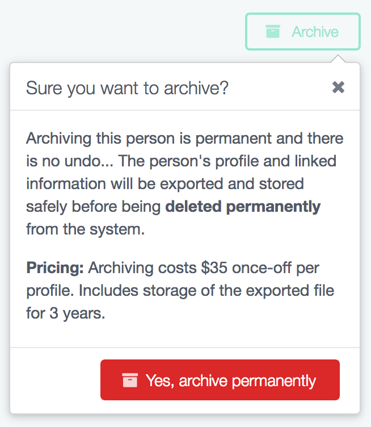The width and height of the screenshot is (371, 427).
Task: Close the archive confirmation popover with X
Action: point(338,87)
